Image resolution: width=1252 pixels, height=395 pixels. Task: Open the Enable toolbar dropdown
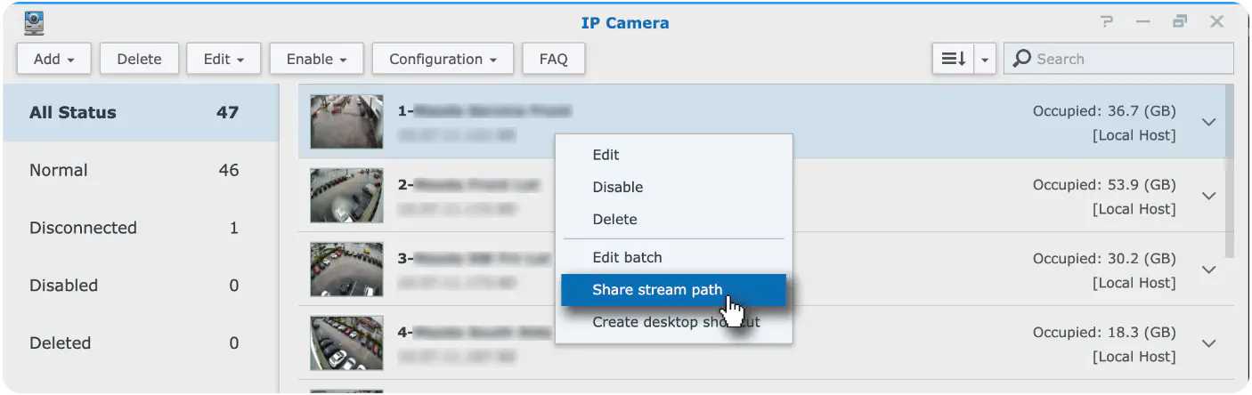click(x=316, y=59)
